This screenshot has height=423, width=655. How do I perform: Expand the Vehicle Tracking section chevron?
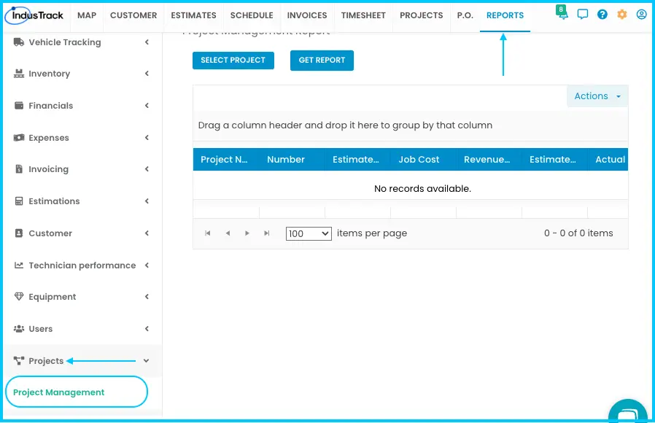pos(147,42)
